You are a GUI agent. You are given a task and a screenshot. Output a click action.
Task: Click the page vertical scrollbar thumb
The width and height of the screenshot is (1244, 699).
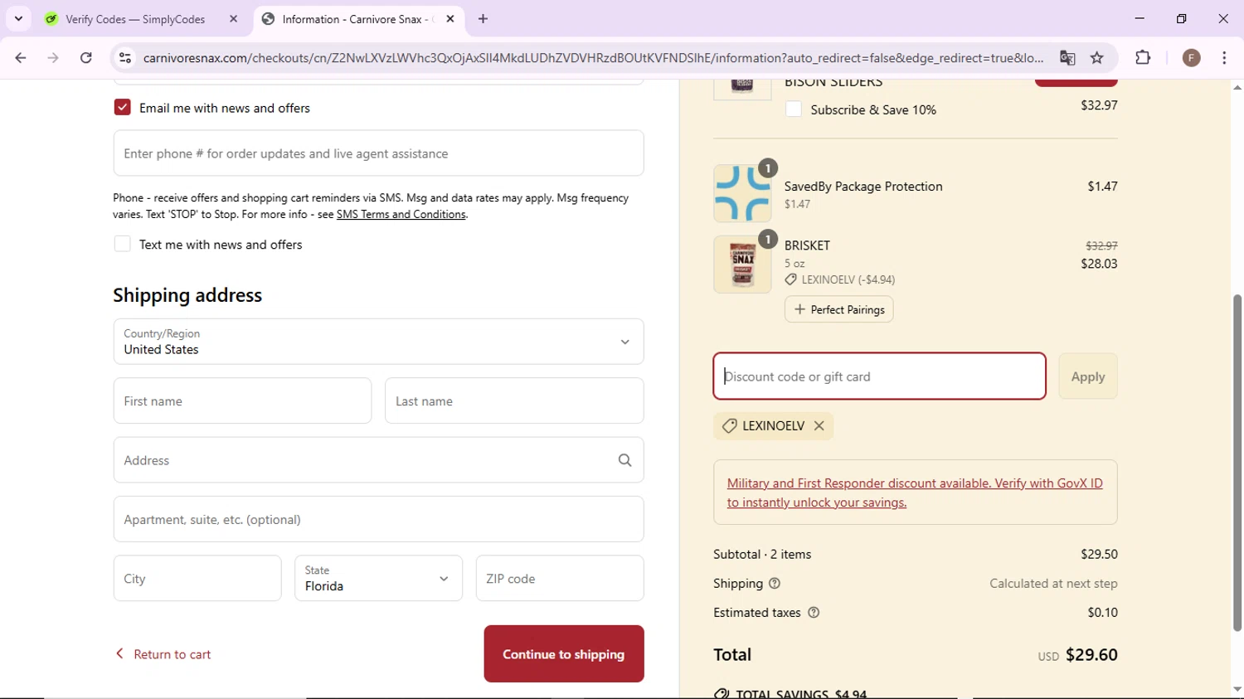coord(1237,463)
